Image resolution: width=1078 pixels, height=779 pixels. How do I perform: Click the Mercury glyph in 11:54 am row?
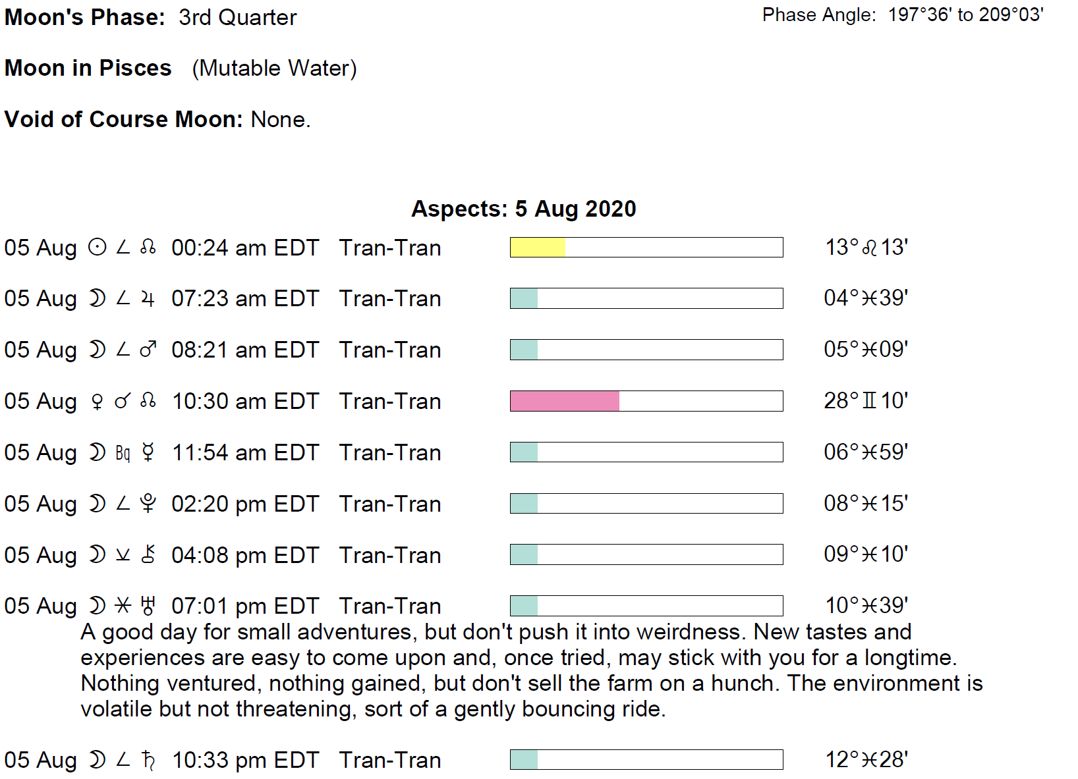[x=148, y=452]
